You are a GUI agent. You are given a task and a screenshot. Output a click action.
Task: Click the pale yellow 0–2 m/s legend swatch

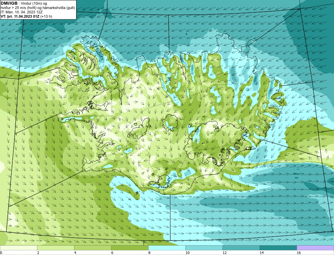pyautogui.click(x=18, y=248)
